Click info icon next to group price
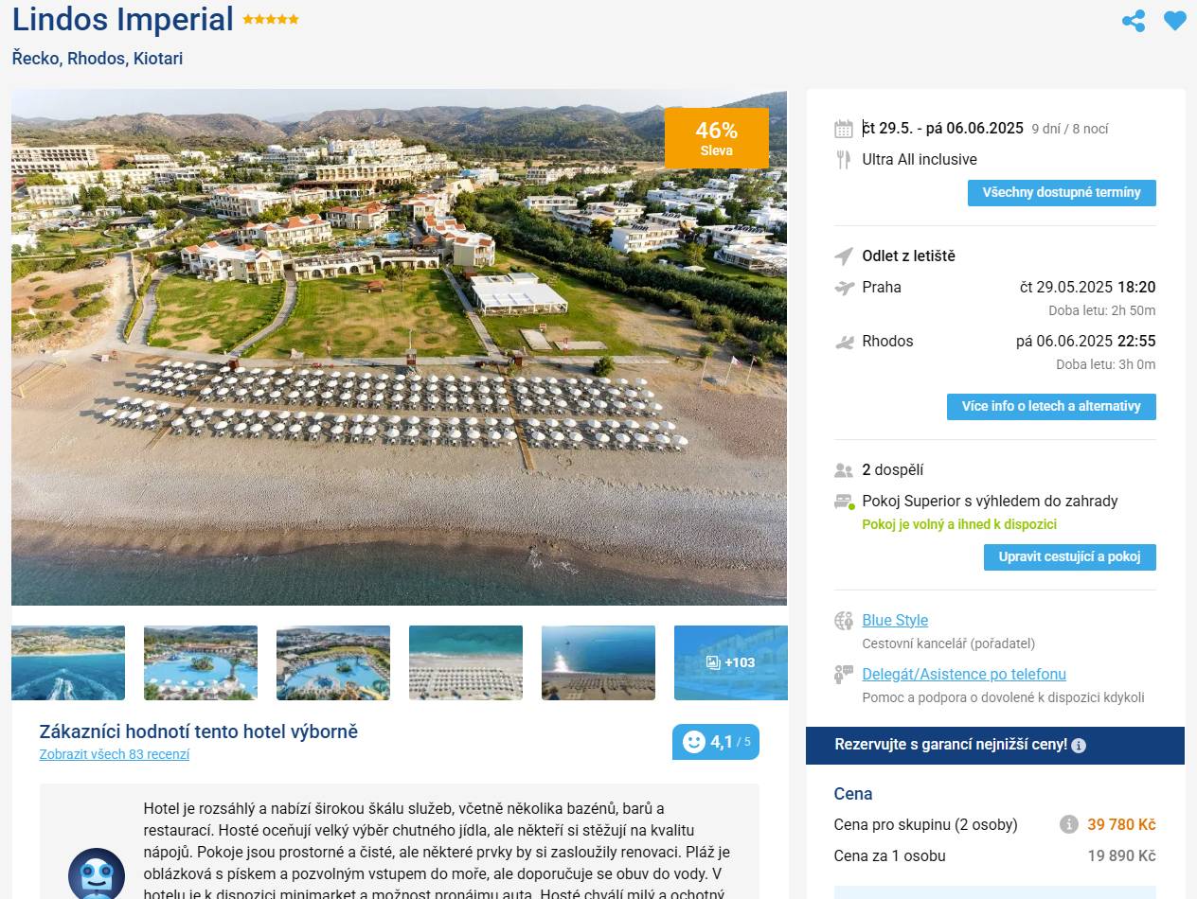This screenshot has width=1197, height=899. pos(1069,824)
